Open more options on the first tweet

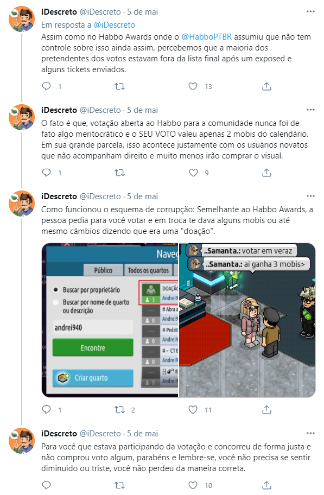pyautogui.click(x=310, y=12)
